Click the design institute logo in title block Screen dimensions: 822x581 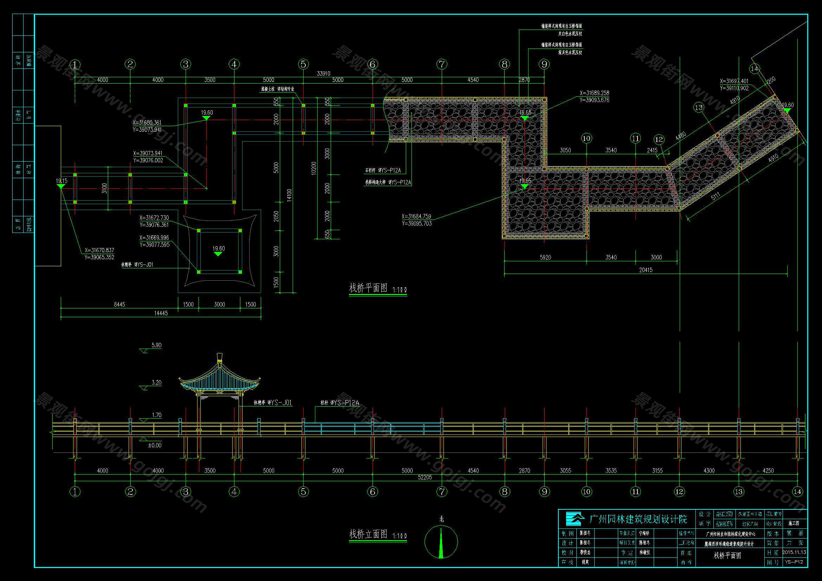pos(575,518)
